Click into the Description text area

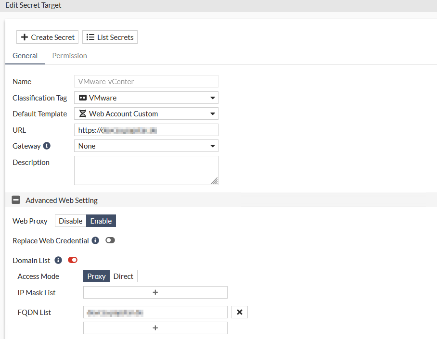146,170
